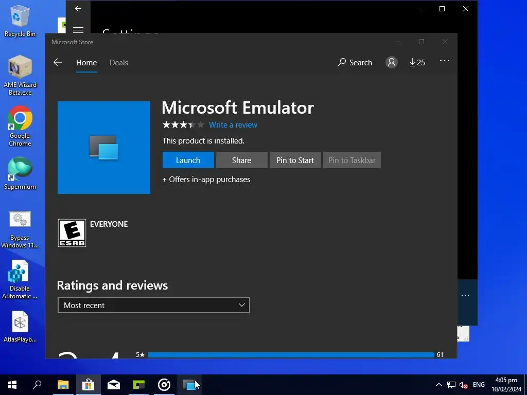Click the muted volume tray icon
Screen dimensions: 527x395
pos(464,385)
